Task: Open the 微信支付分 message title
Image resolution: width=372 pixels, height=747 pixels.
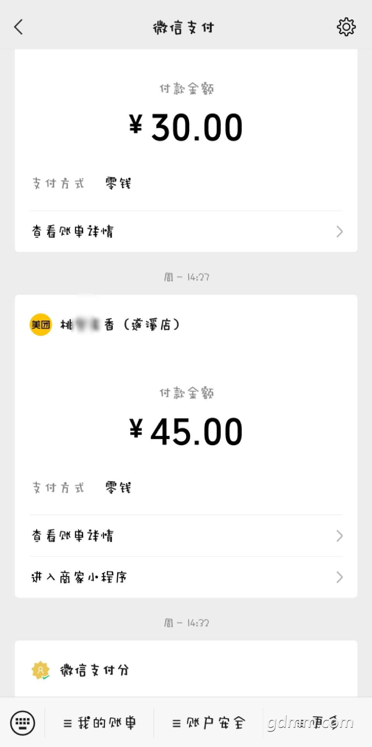Action: pos(94,670)
